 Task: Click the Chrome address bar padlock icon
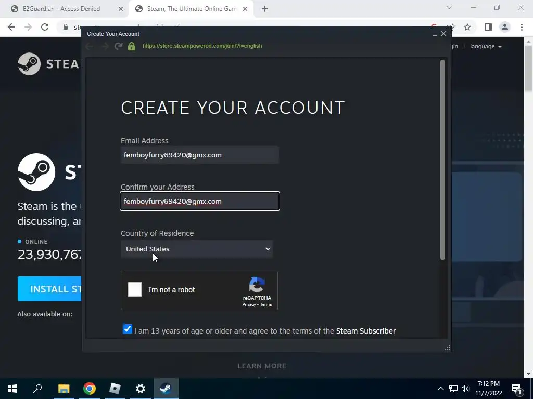coord(66,27)
